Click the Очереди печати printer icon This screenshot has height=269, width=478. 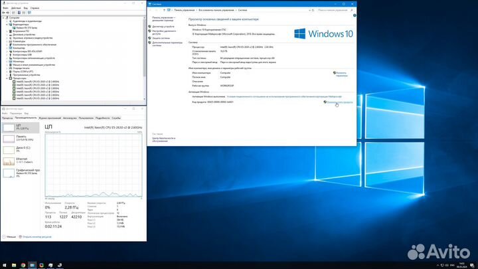tap(11, 68)
